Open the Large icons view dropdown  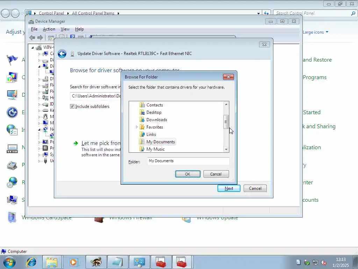click(316, 32)
